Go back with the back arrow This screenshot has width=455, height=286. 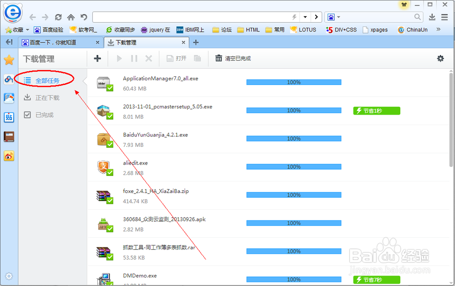coord(32,17)
